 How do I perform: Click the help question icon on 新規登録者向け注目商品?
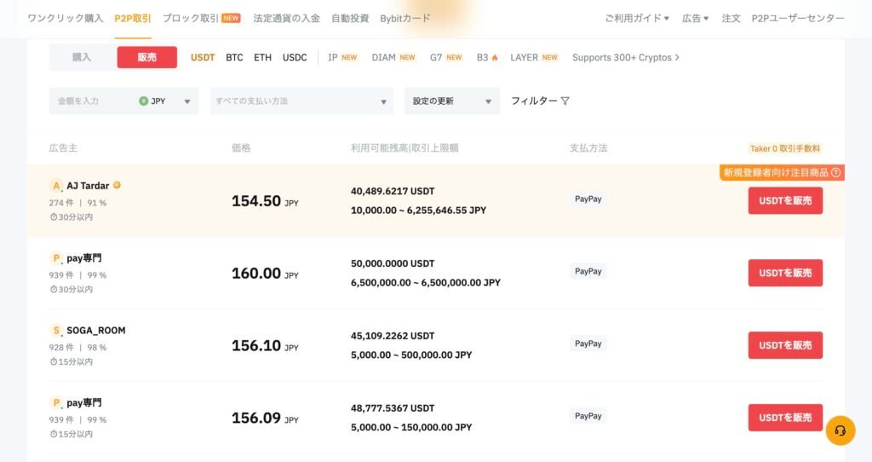tap(835, 172)
